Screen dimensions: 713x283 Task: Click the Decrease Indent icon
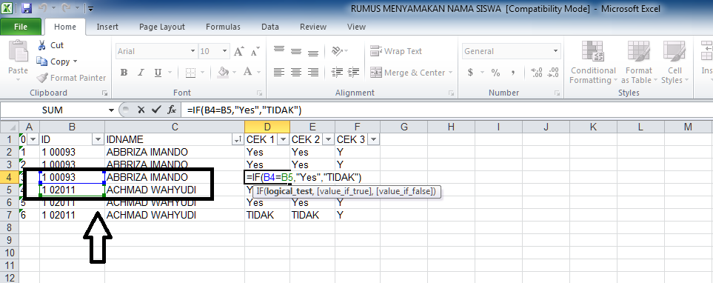pos(337,72)
